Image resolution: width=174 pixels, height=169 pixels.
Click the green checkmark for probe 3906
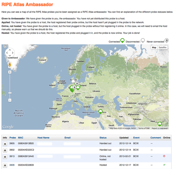pyautogui.click(x=164, y=165)
